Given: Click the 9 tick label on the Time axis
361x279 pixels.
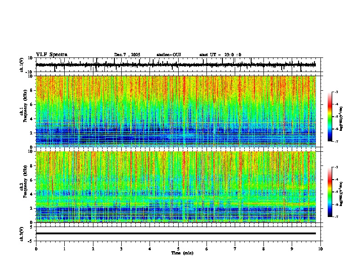Looking at the screenshot, I should [292, 249].
